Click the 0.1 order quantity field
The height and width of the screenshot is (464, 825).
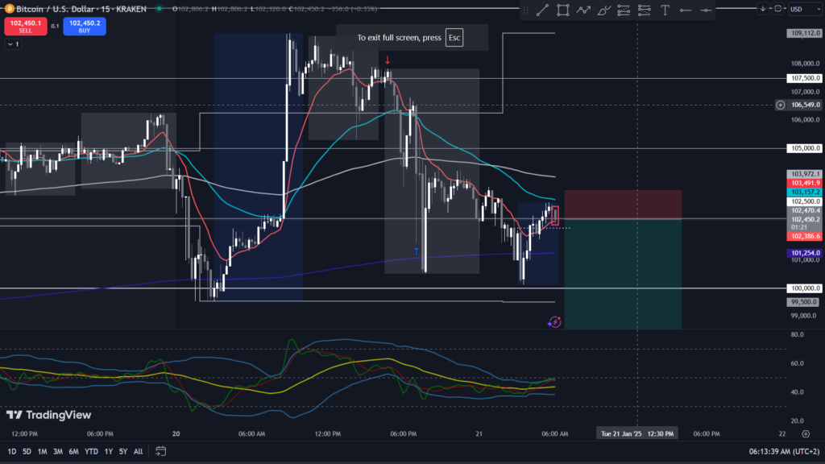[55, 26]
